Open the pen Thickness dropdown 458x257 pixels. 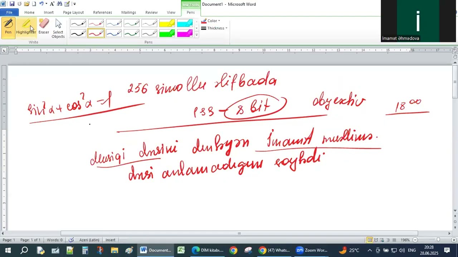214,28
